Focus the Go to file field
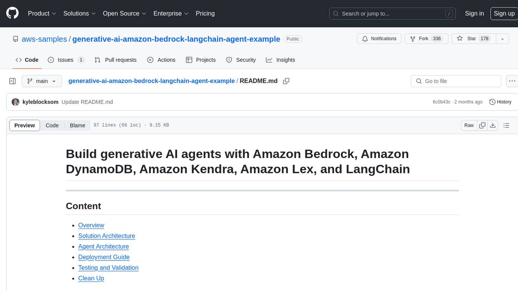The width and height of the screenshot is (518, 291). 456,81
